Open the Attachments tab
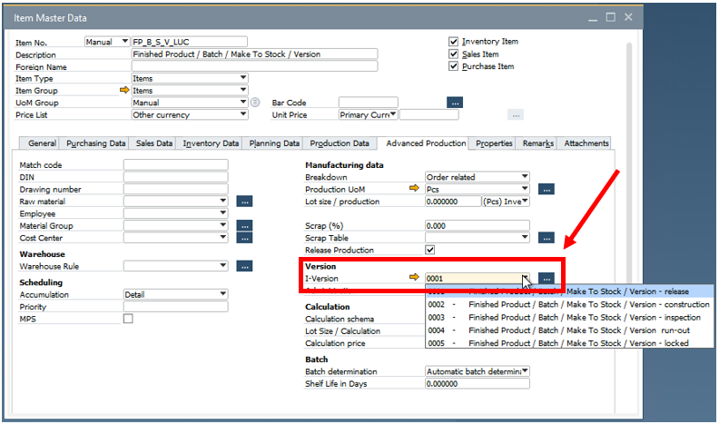The image size is (719, 424). coord(586,143)
